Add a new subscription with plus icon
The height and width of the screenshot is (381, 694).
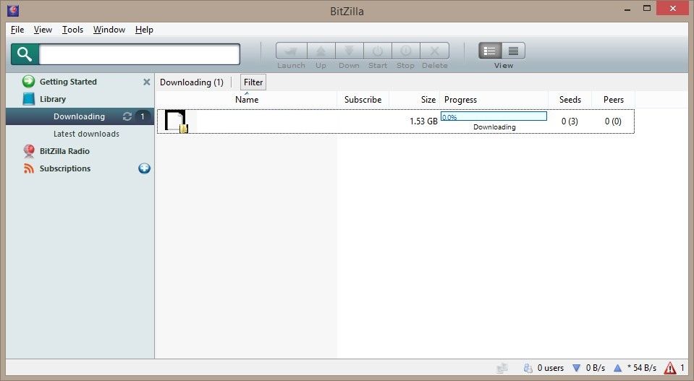(x=144, y=168)
